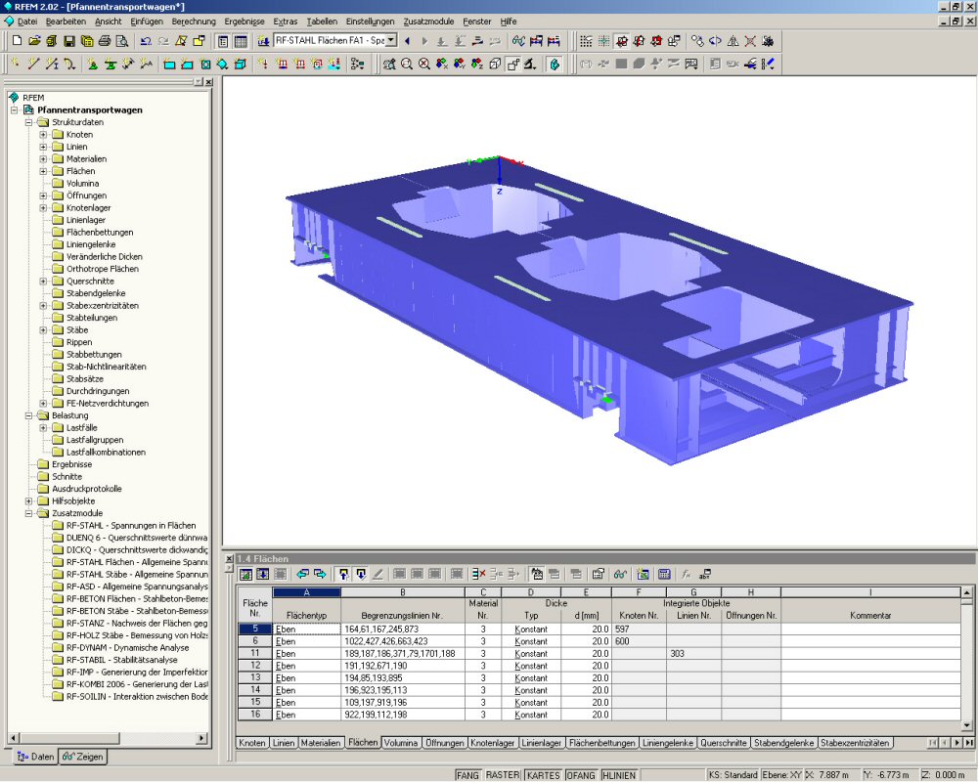Select RF-STABIL - Stabilitätsanalyse module

click(121, 660)
